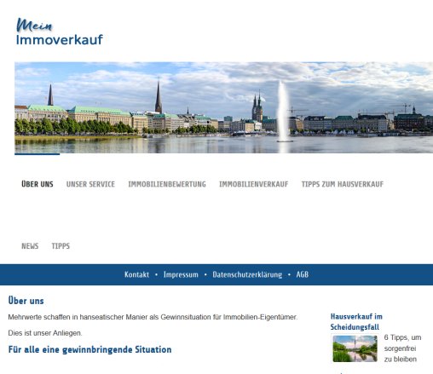The height and width of the screenshot is (374, 433).
Task: Open the Impressum link
Action: tap(181, 274)
